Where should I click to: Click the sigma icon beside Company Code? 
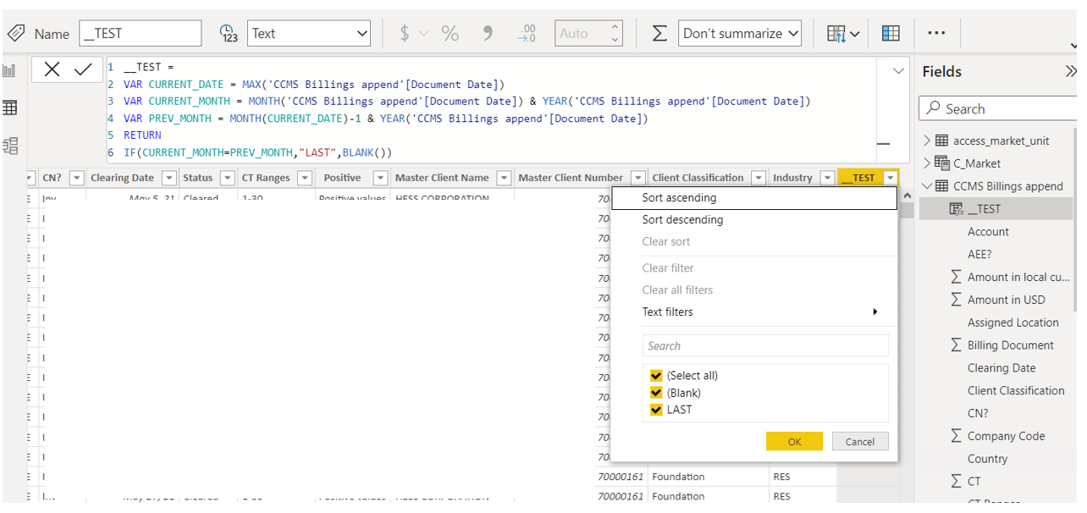[x=956, y=436]
